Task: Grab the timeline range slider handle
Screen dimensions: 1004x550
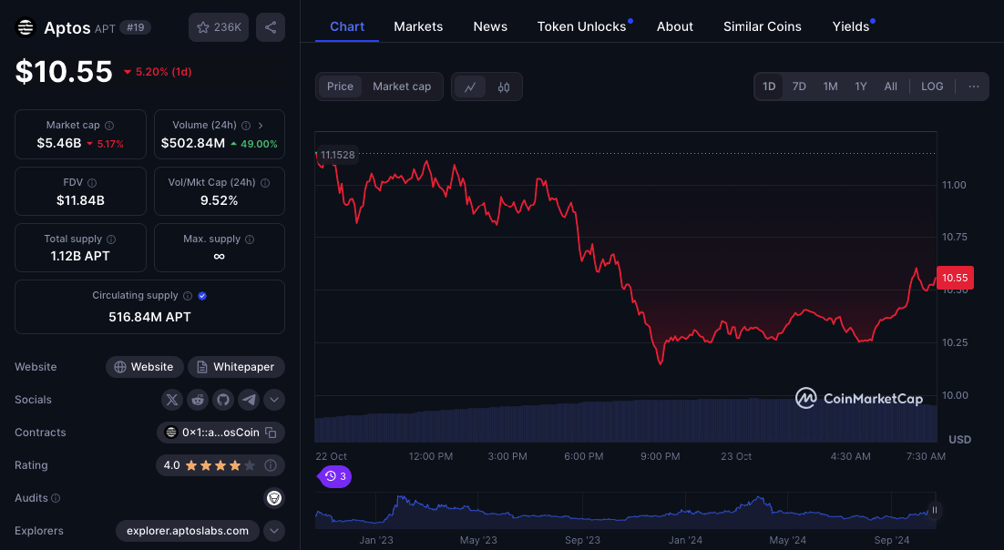Action: (934, 510)
